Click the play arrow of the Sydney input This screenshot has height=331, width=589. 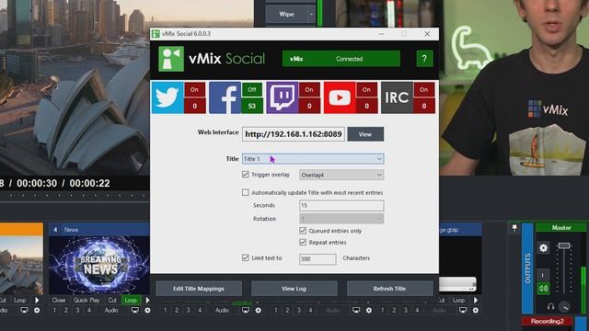click(x=37, y=301)
